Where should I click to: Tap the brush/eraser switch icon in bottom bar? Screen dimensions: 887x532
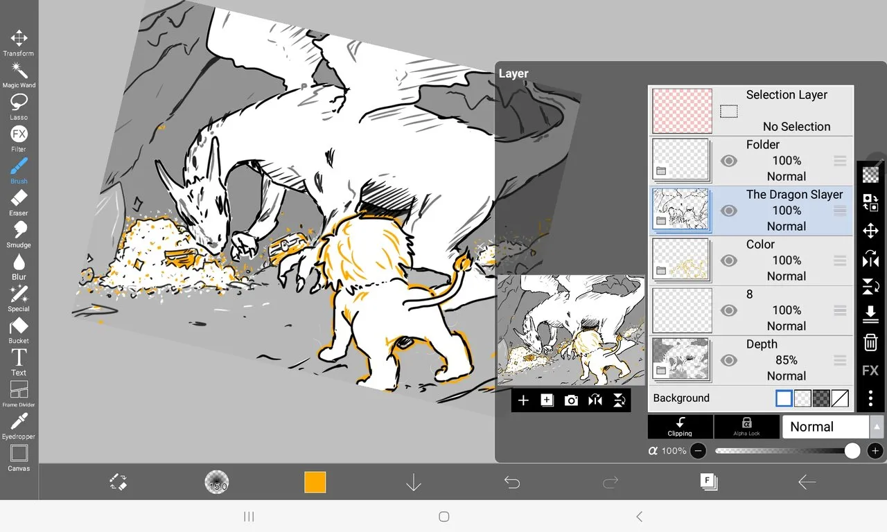(x=118, y=482)
